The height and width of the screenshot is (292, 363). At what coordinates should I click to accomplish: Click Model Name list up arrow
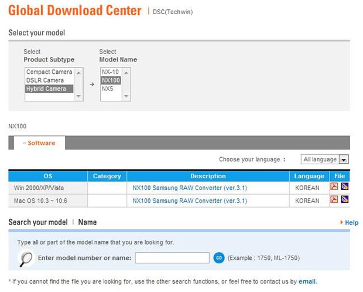(x=126, y=73)
